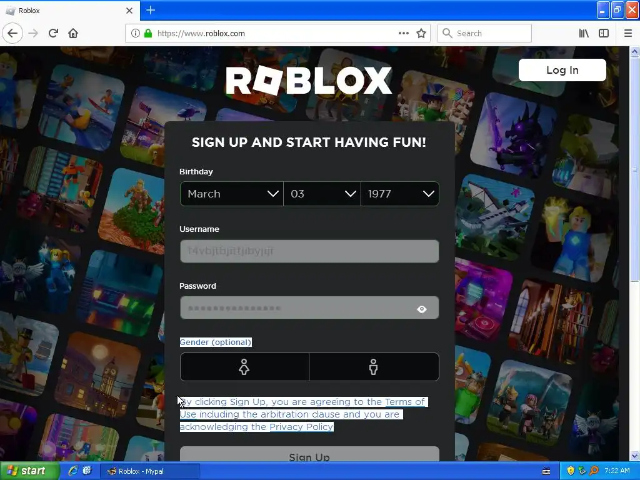Show site information icon in address bar
The height and width of the screenshot is (480, 640).
(x=135, y=33)
